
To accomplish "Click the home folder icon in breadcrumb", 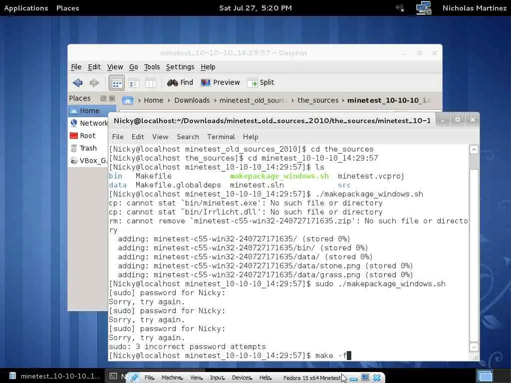I will (x=128, y=100).
